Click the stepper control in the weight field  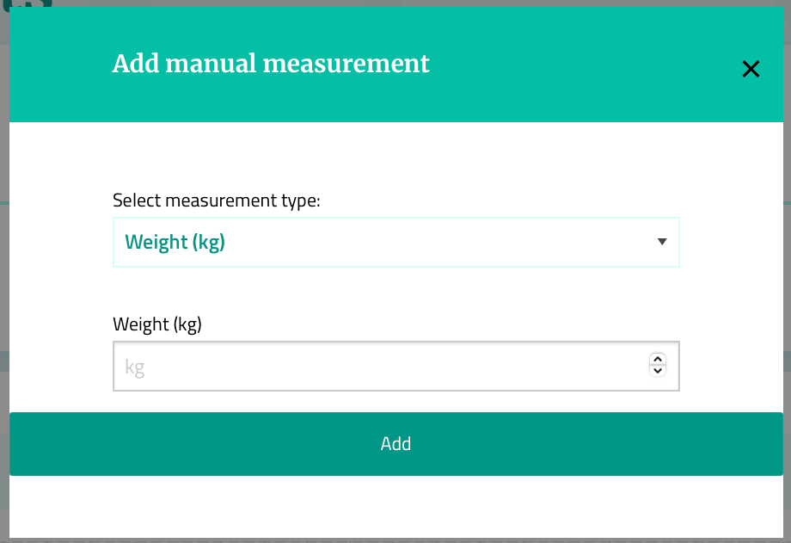pos(658,365)
